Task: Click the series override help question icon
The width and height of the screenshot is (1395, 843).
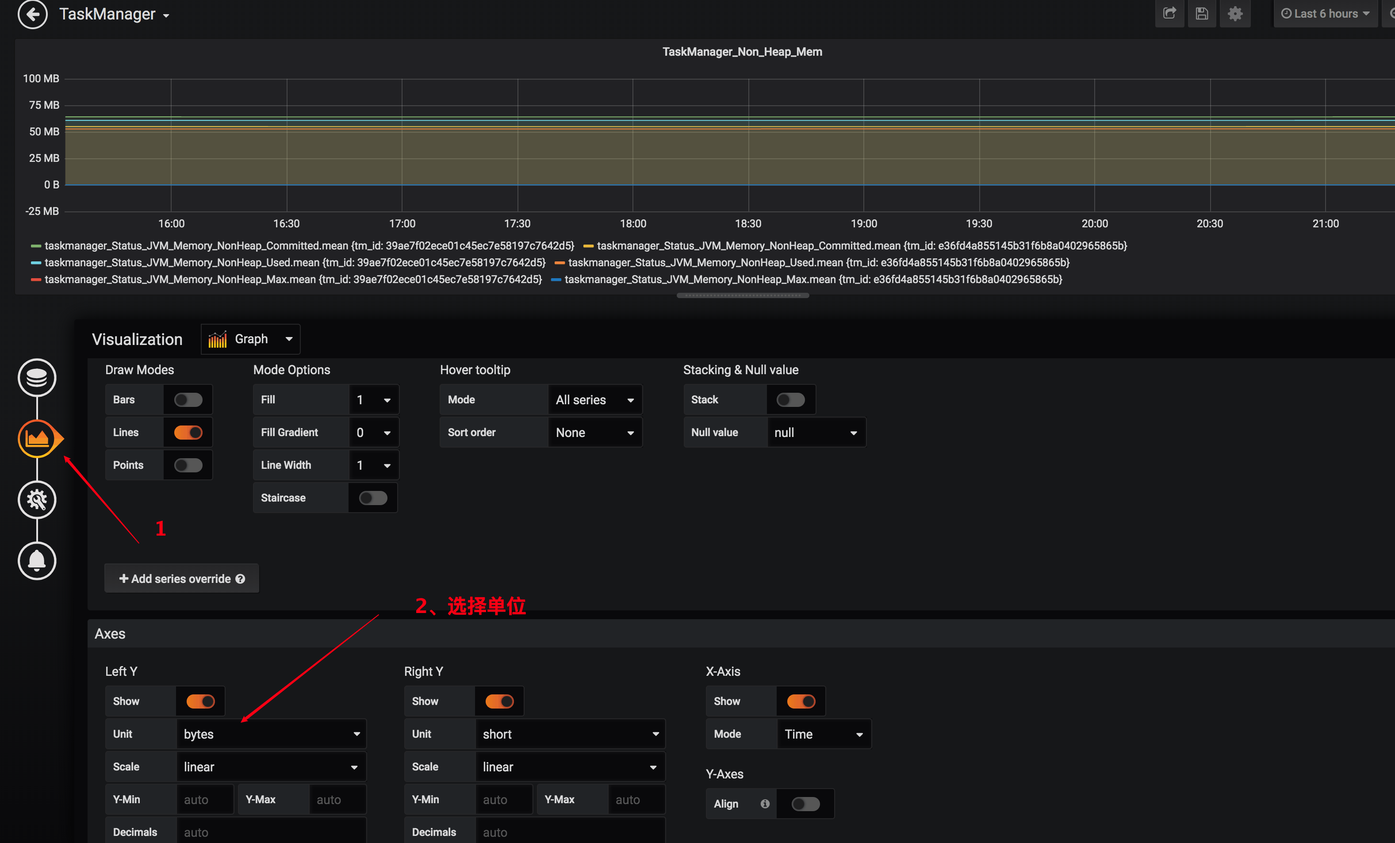Action: click(241, 579)
